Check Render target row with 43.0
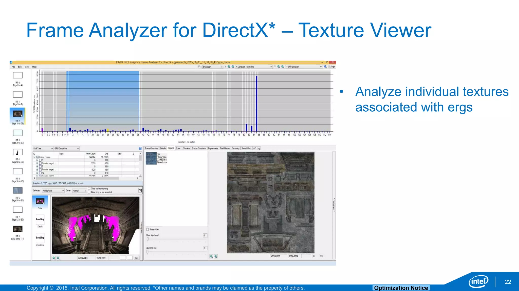 click(x=40, y=170)
